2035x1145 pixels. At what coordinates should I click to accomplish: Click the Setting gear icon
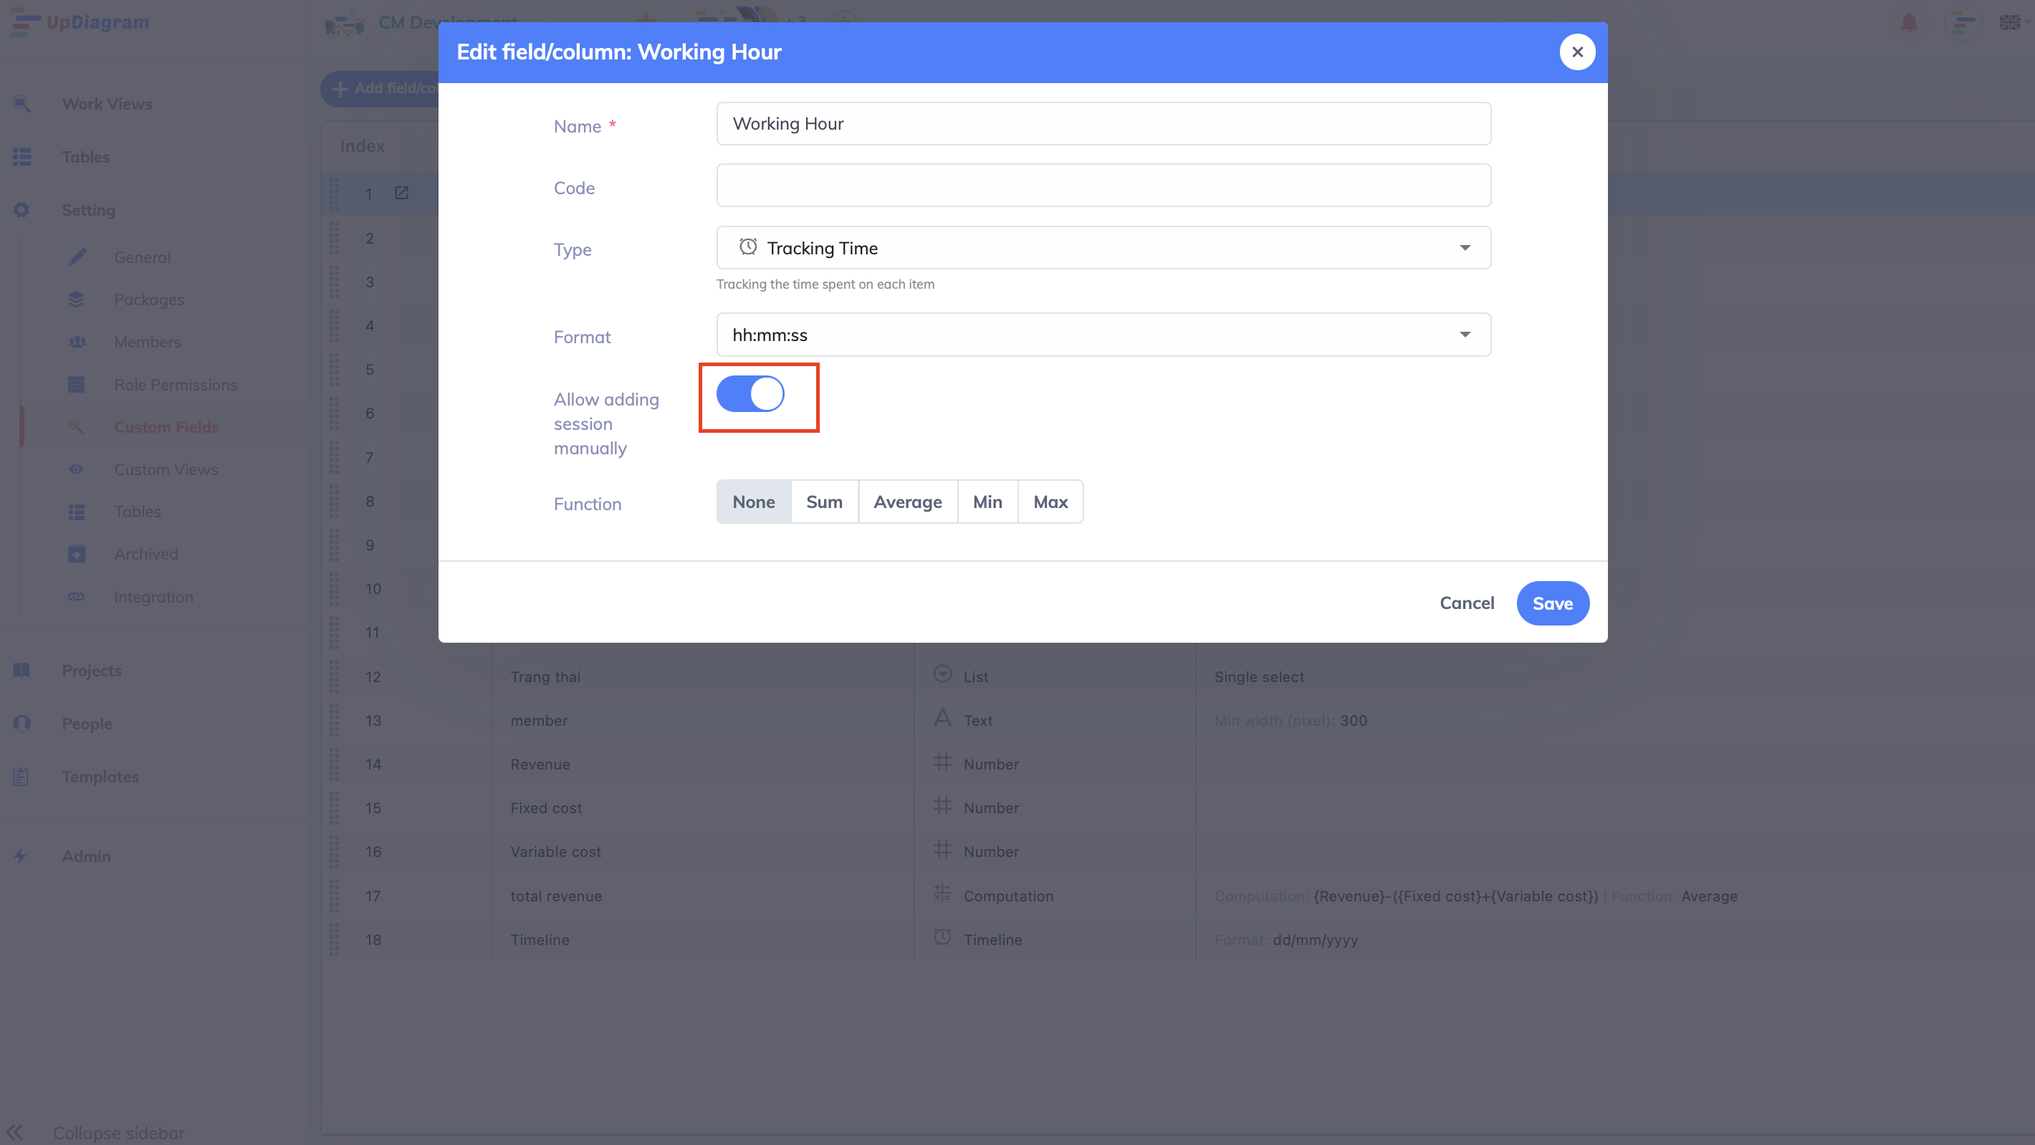[x=21, y=210]
